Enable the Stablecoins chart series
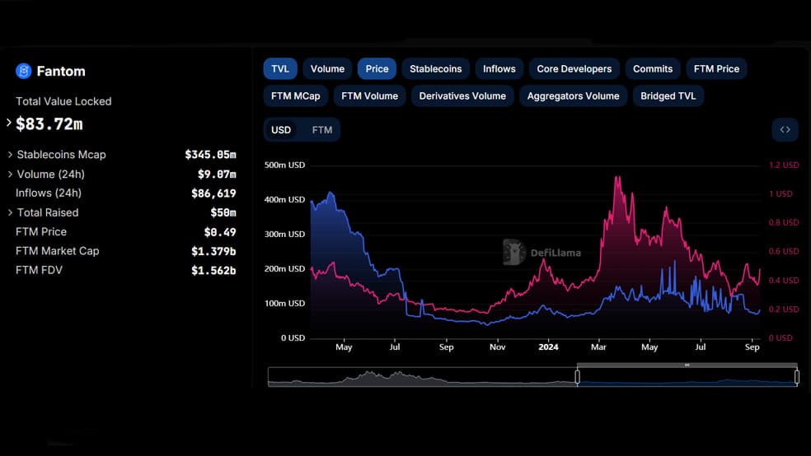This screenshot has width=811, height=456. [435, 68]
